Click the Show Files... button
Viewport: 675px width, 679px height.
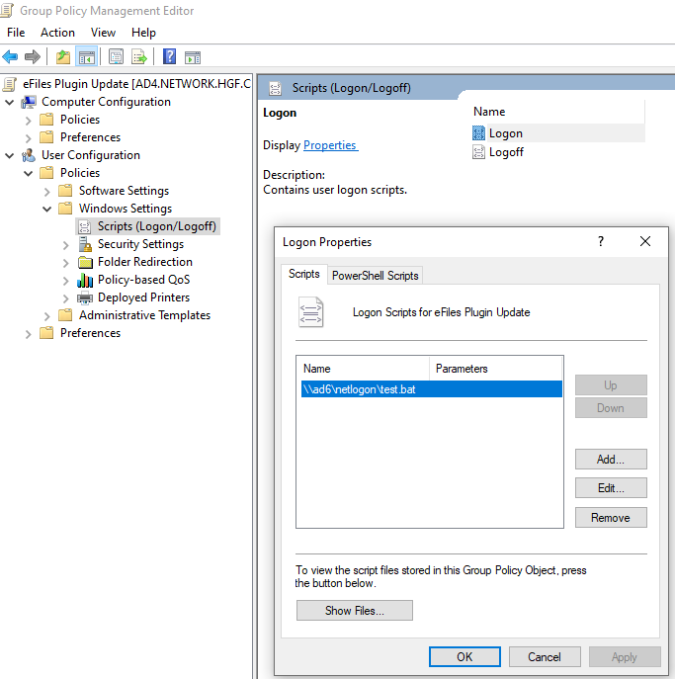coord(354,611)
